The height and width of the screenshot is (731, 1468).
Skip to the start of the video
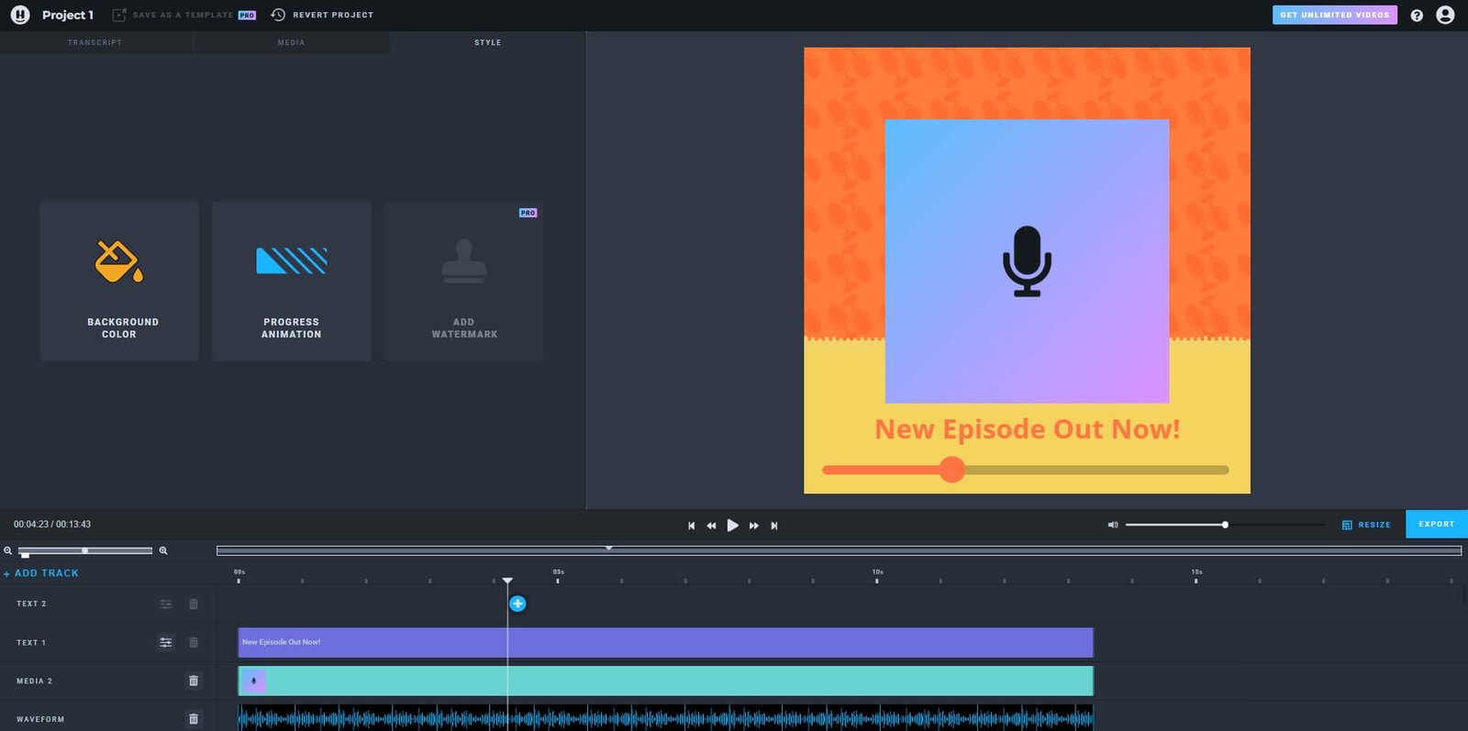click(x=691, y=526)
